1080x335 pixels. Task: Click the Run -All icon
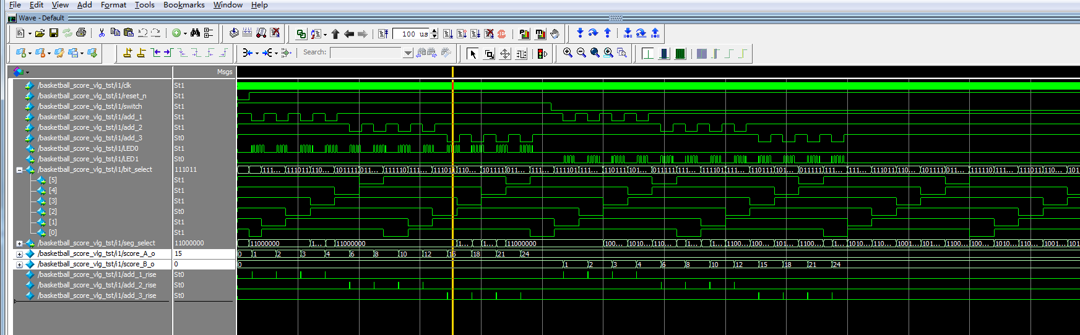pos(475,34)
